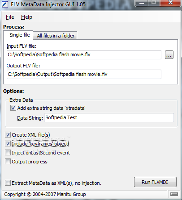Open the File menu
This screenshot has height=200, width=182.
click(x=10, y=17)
